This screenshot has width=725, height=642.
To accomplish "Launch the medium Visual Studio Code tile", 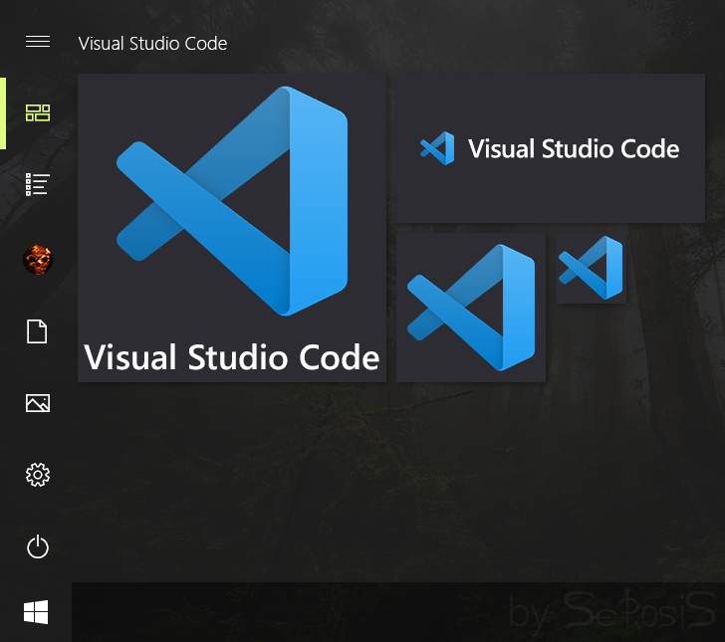I will click(x=471, y=308).
